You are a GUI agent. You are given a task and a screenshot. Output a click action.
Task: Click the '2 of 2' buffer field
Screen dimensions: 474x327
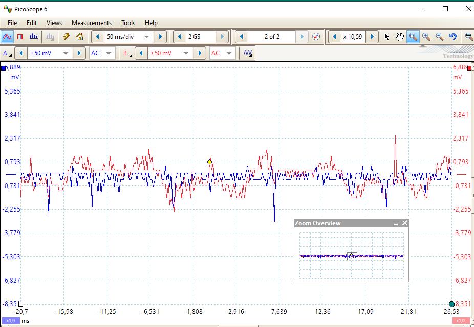click(x=272, y=37)
